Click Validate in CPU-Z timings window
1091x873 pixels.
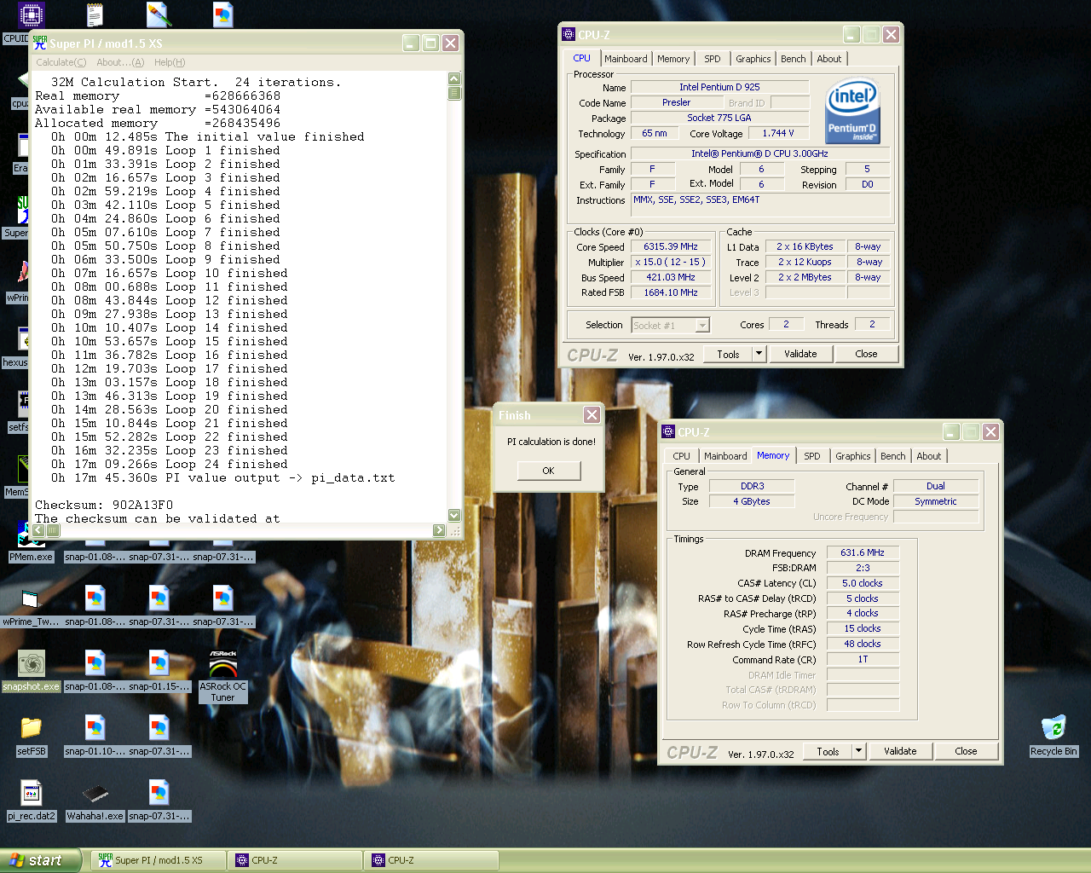click(x=900, y=751)
